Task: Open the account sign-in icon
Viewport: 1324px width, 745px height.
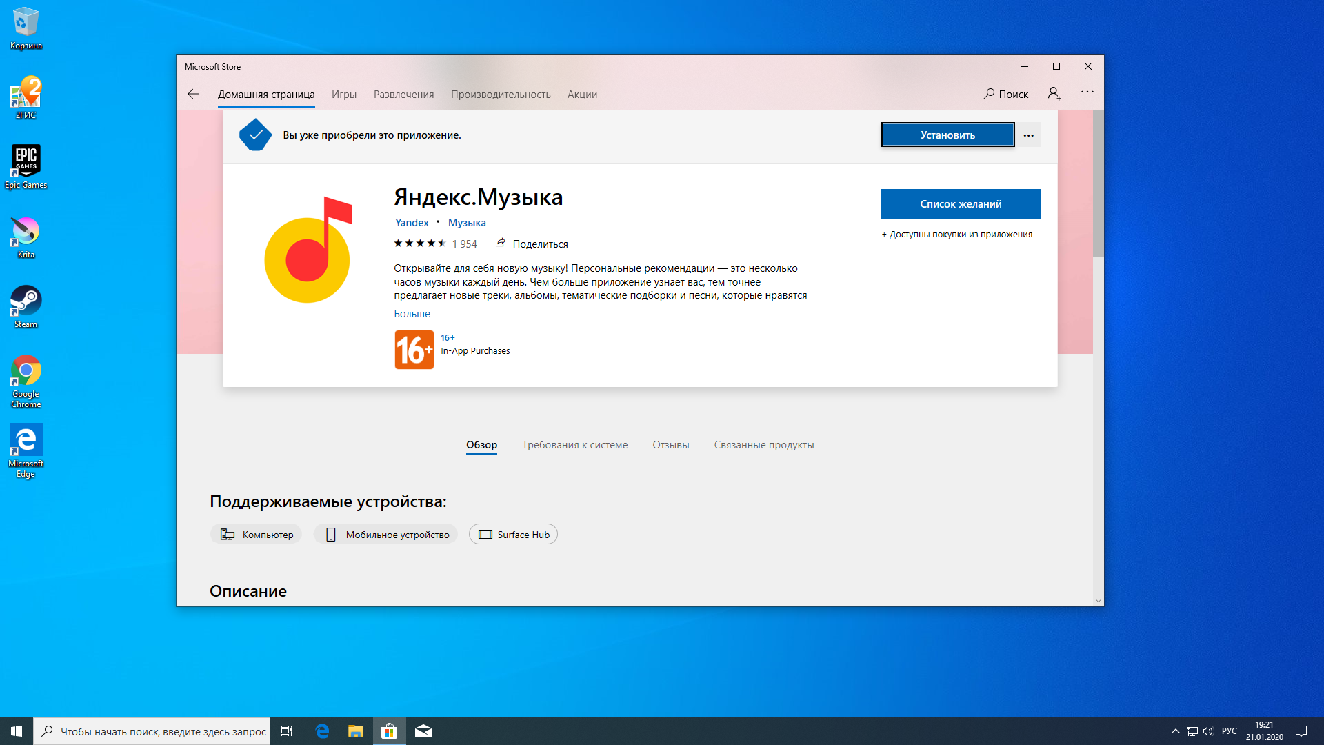Action: tap(1054, 94)
